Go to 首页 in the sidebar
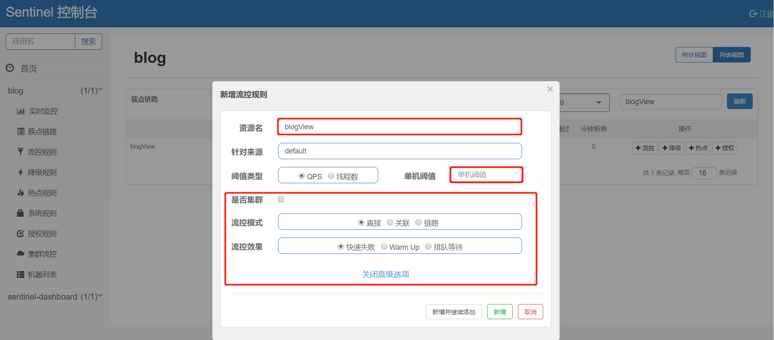The image size is (774, 340). point(29,69)
